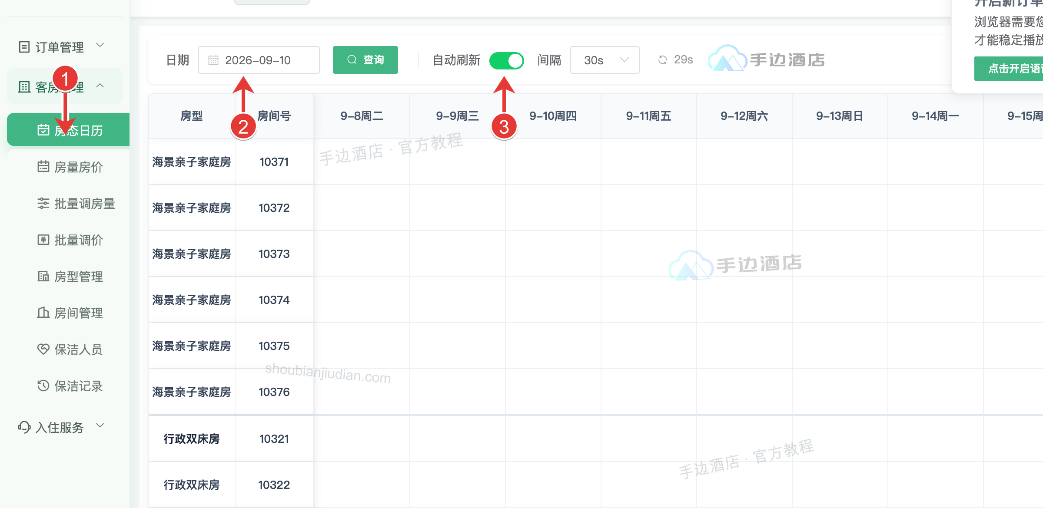Click the 房型 column header
Viewport: 1043px width, 508px height.
[x=192, y=116]
